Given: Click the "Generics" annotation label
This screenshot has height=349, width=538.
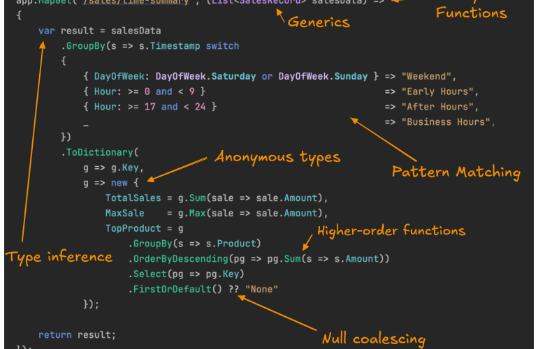Looking at the screenshot, I should tap(319, 22).
